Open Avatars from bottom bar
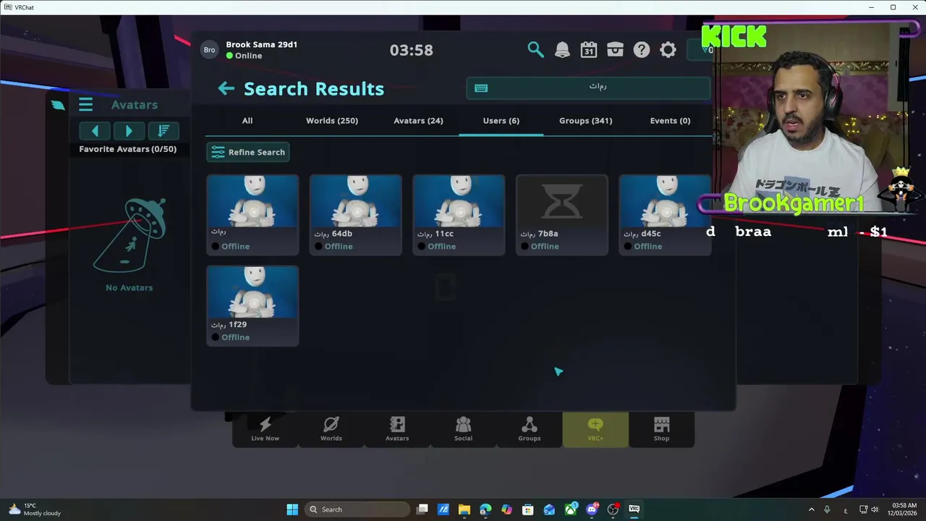 (397, 429)
